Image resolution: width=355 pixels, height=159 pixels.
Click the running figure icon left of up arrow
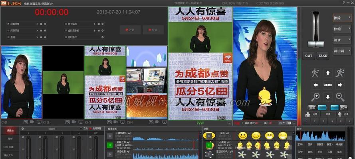(315, 73)
